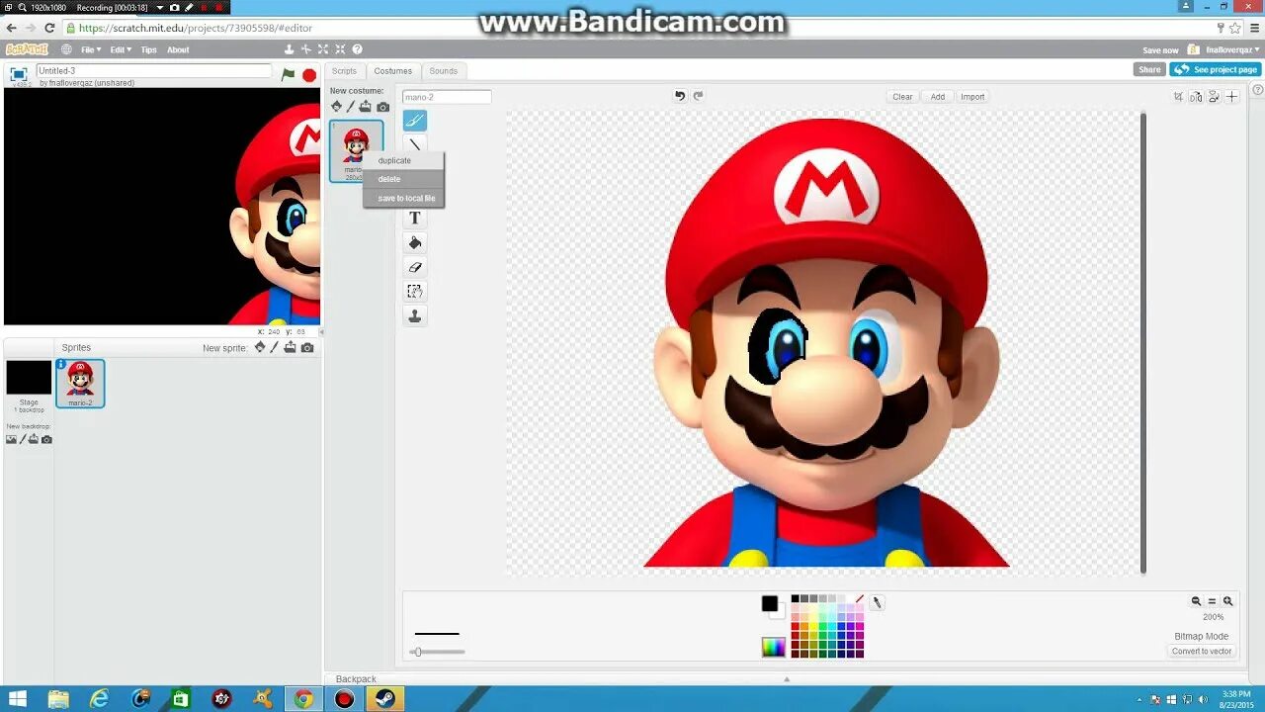Screen dimensions: 1265x712
Task: Click the Import button
Action: pos(972,97)
